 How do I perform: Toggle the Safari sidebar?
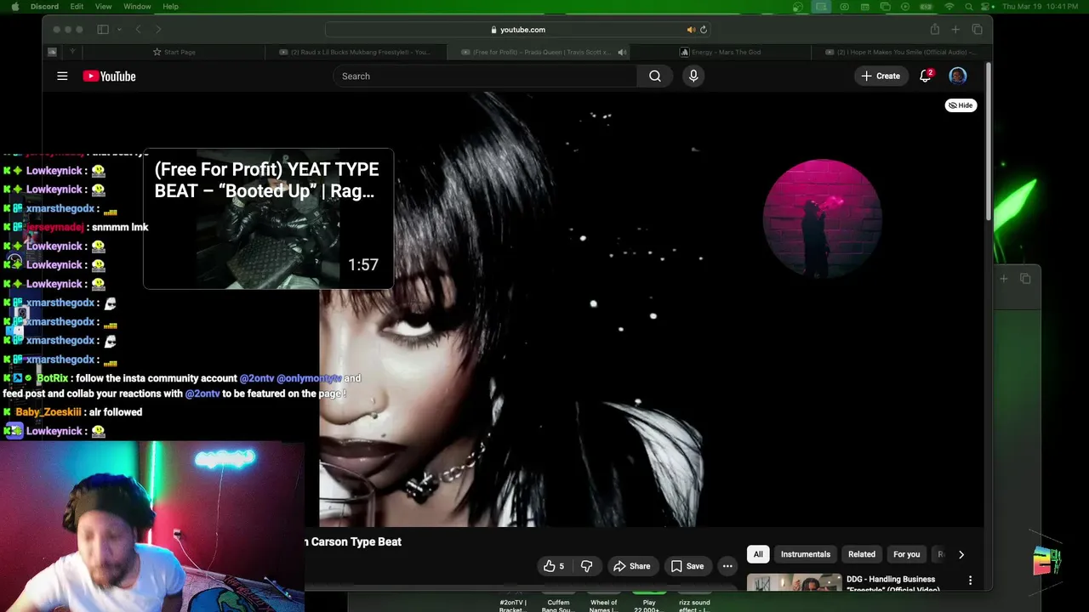pos(103,30)
